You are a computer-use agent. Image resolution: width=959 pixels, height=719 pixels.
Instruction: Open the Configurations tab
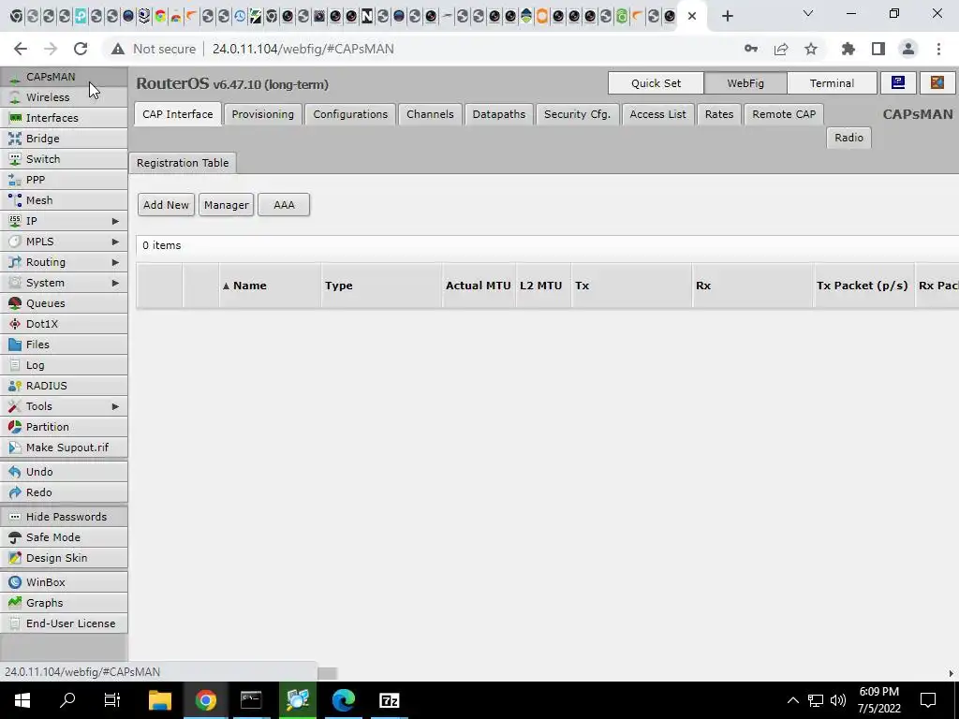[350, 114]
